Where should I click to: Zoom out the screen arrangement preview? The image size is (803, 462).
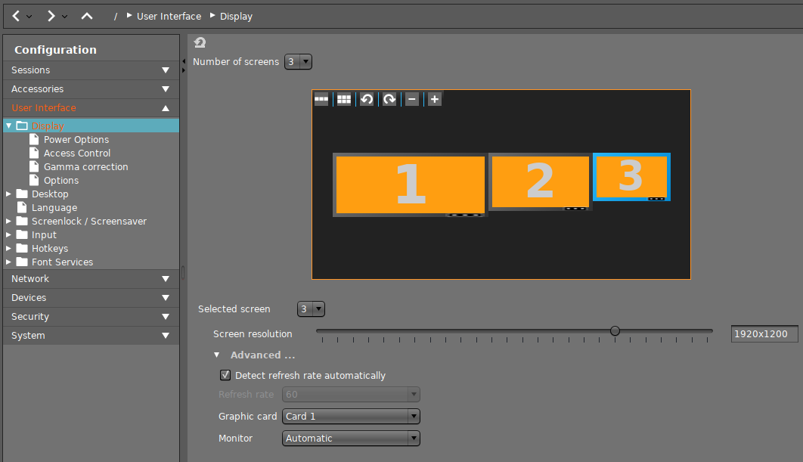coord(412,99)
